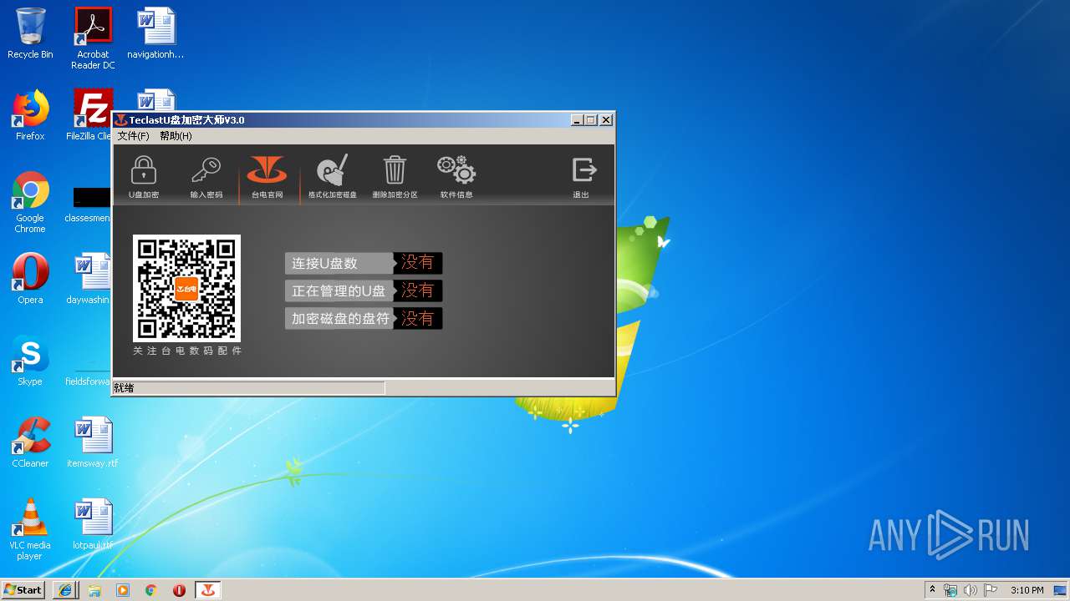Screen dimensions: 1070x601
Task: Select the 输入密码 key icon
Action: click(x=206, y=176)
